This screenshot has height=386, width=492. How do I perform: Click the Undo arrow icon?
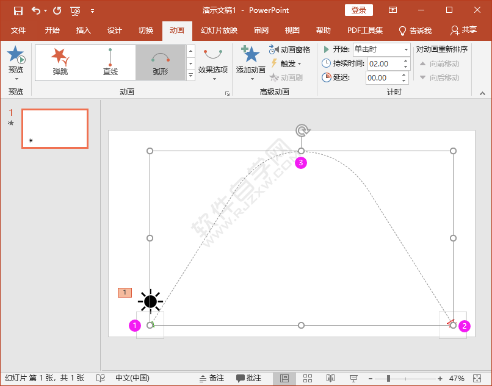click(x=36, y=10)
